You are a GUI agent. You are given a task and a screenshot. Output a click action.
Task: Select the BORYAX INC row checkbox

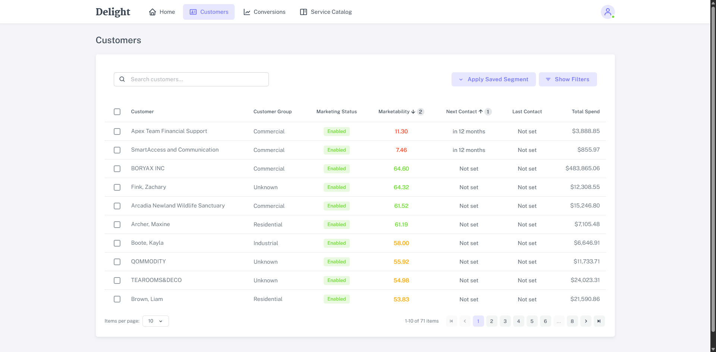(x=117, y=169)
